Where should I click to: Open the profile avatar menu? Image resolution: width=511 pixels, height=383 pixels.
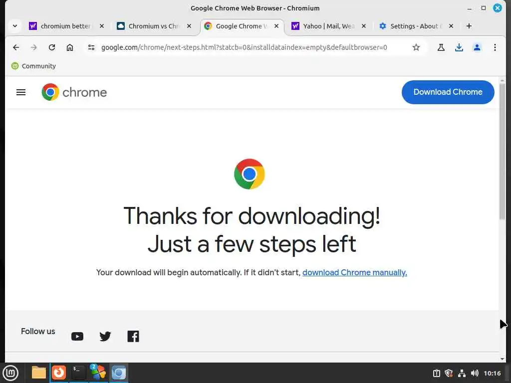[477, 47]
